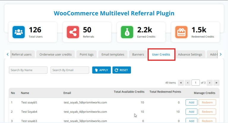Click the 1.5k Redeemed Credits card

tap(195, 32)
